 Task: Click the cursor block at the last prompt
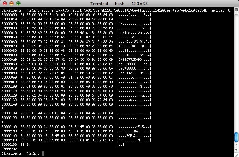(x=43, y=154)
